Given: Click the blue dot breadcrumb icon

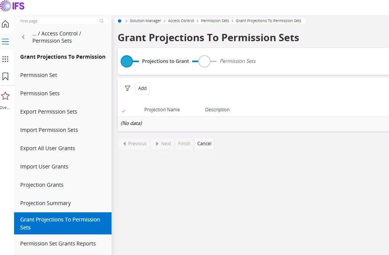Looking at the screenshot, I should point(120,21).
